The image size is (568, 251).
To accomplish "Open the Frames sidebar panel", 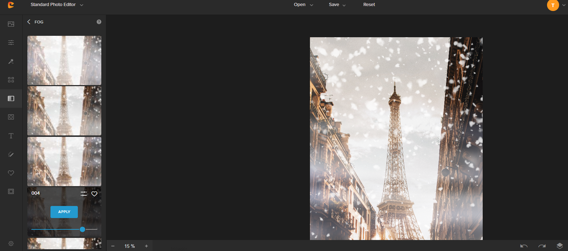I will click(11, 191).
